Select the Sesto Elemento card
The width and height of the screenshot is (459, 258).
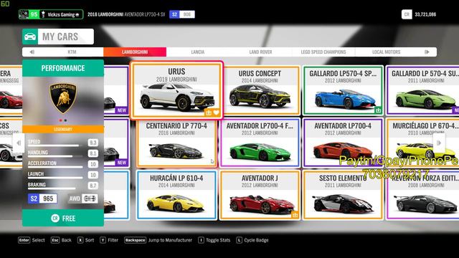[343, 195]
